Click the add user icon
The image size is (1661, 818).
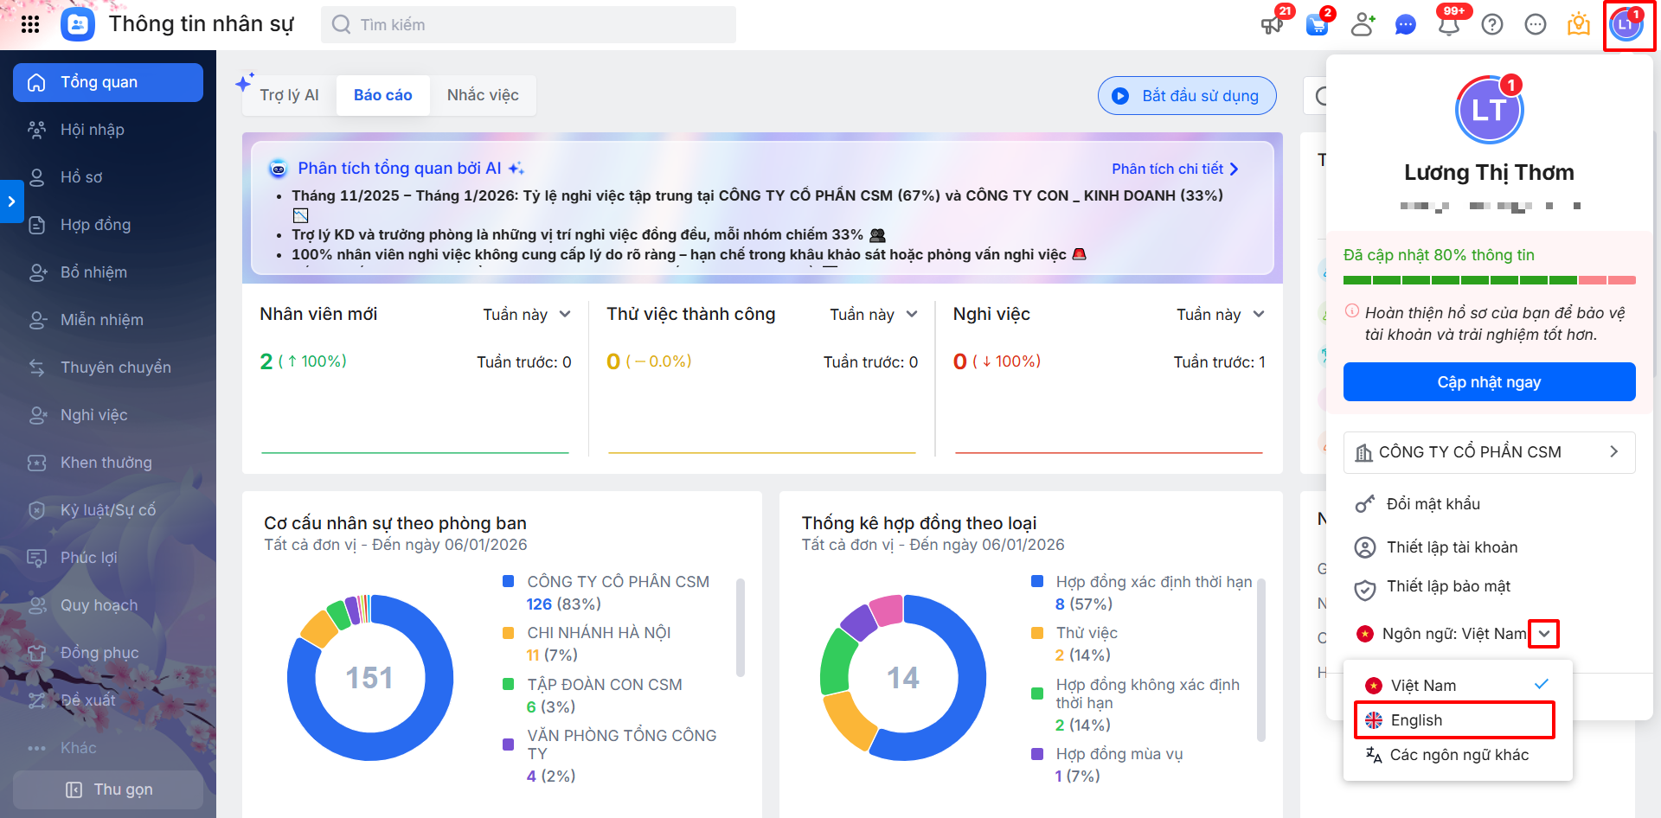coord(1363,24)
